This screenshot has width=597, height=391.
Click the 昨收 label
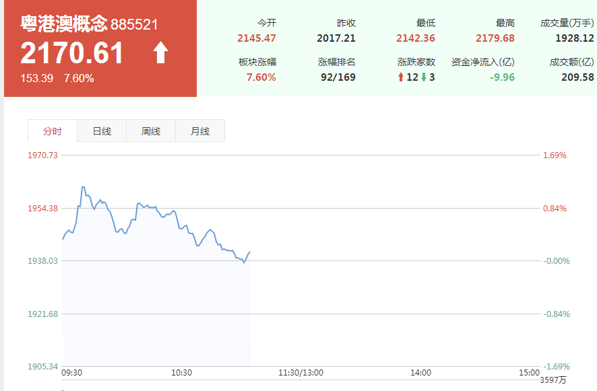pos(346,23)
